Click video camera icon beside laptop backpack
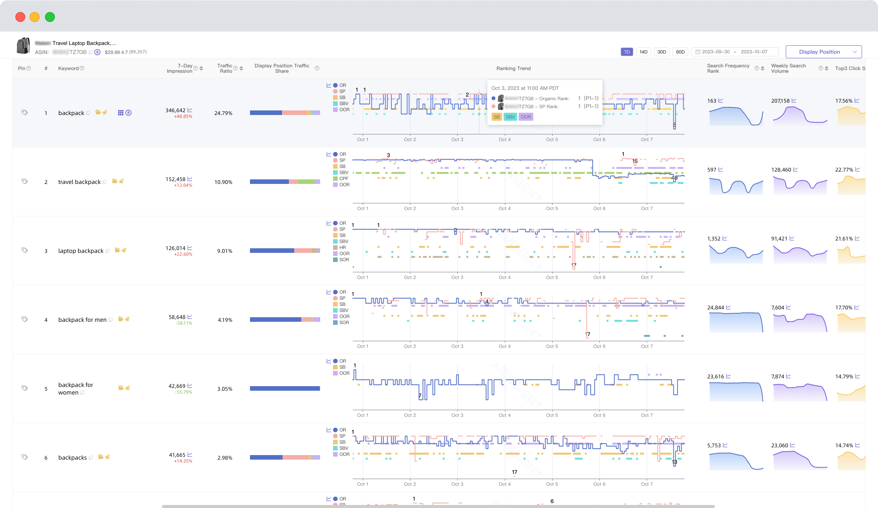878x508 pixels. [x=117, y=250]
